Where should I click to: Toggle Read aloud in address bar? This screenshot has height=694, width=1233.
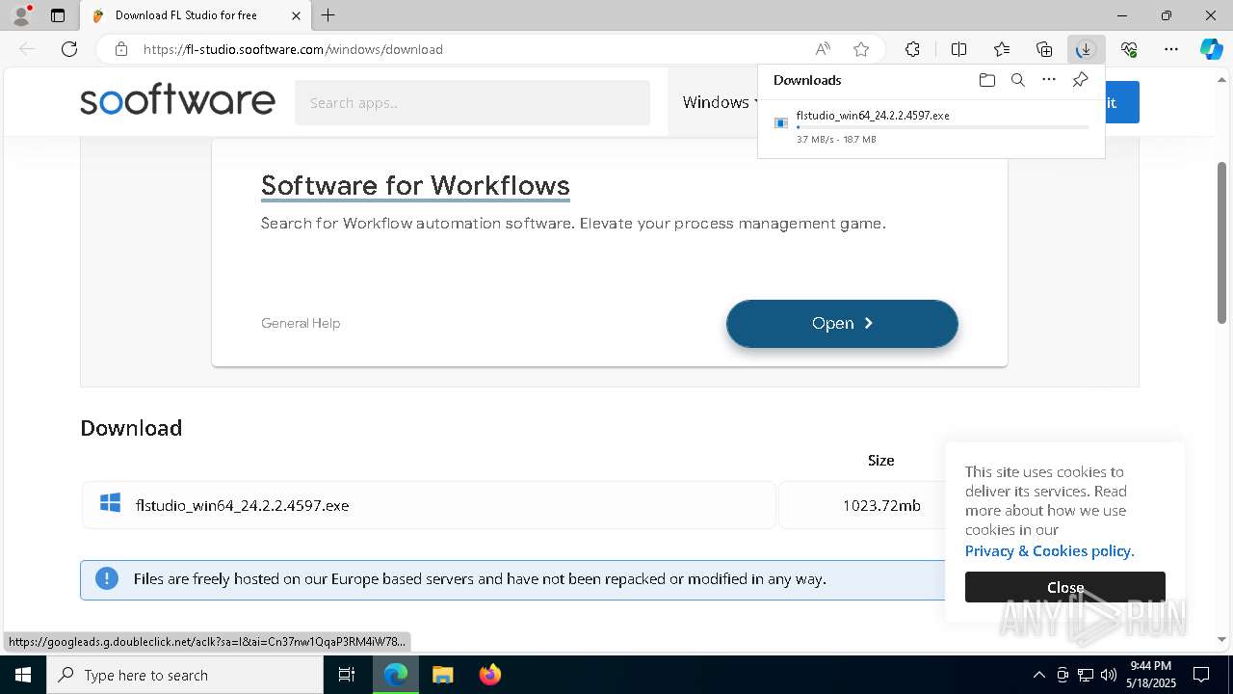pos(823,49)
